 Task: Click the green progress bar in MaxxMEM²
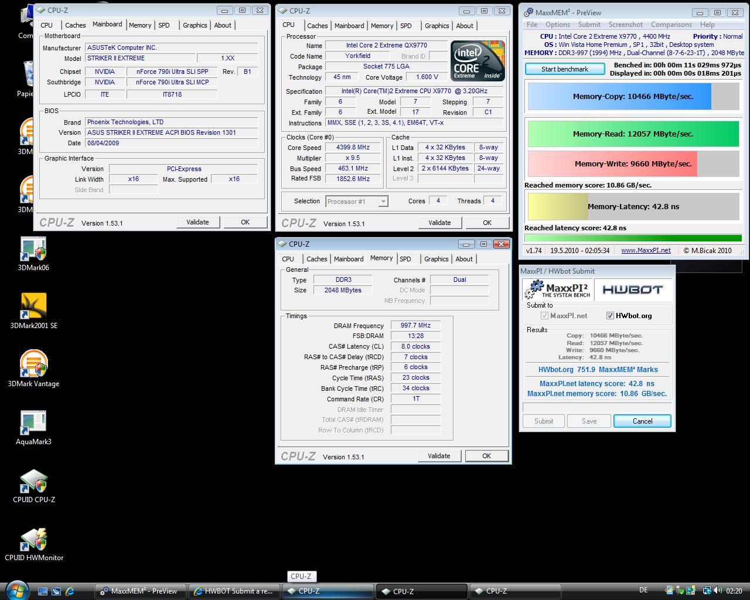point(633,238)
